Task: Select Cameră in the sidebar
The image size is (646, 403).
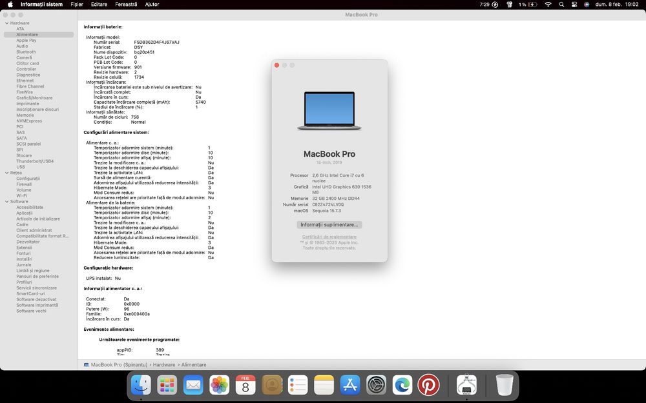Action: (x=24, y=57)
